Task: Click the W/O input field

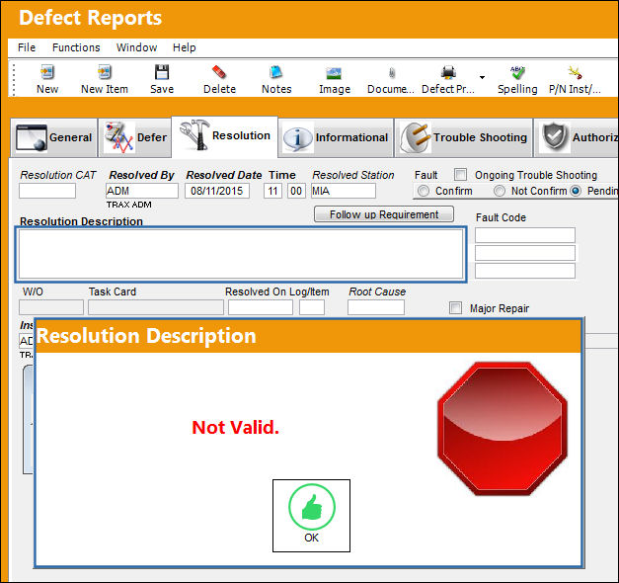Action: click(x=51, y=307)
